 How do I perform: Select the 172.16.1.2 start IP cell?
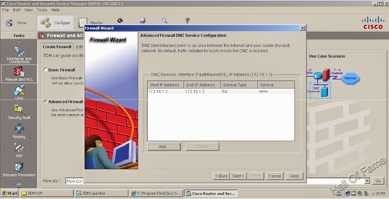165,92
